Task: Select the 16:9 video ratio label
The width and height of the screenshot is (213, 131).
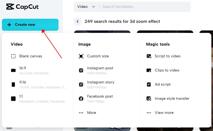Action: pos(23,68)
